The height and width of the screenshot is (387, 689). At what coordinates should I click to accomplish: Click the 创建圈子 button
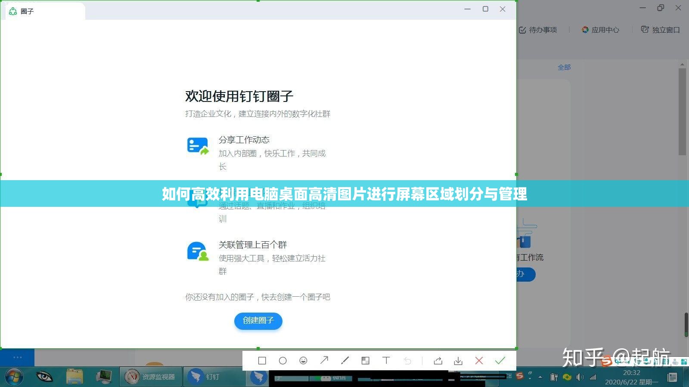258,321
